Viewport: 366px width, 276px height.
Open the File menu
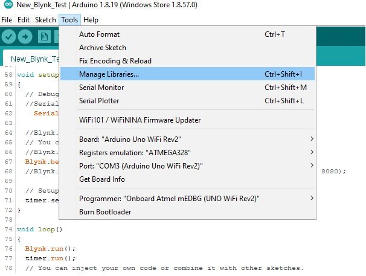(7, 20)
